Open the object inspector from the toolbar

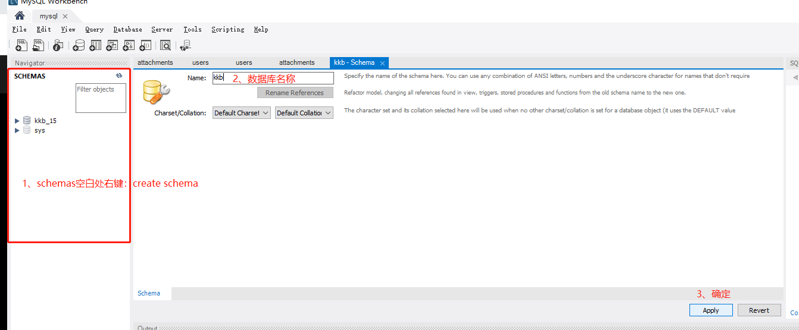(58, 45)
